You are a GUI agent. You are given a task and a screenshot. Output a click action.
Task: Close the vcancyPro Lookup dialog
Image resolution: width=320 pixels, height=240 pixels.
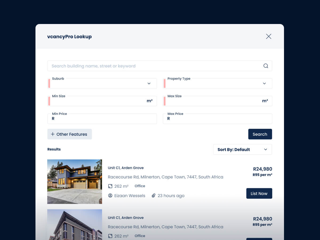pos(269,37)
